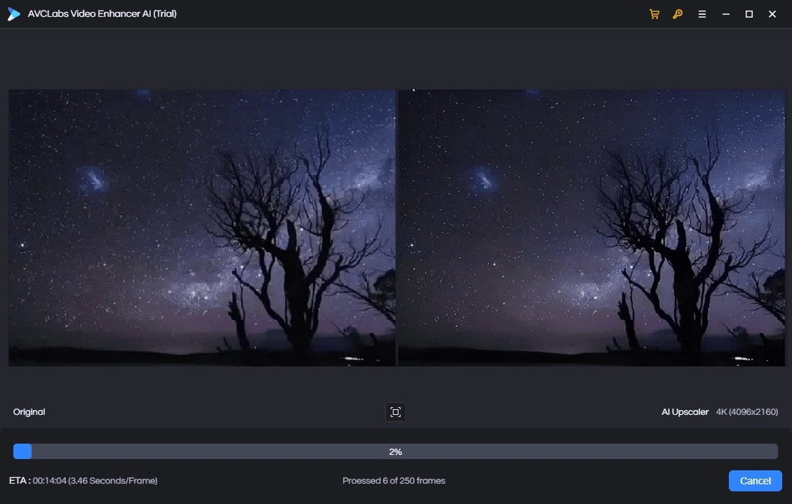The image size is (792, 504).
Task: Select the original video preview
Action: click(x=201, y=227)
